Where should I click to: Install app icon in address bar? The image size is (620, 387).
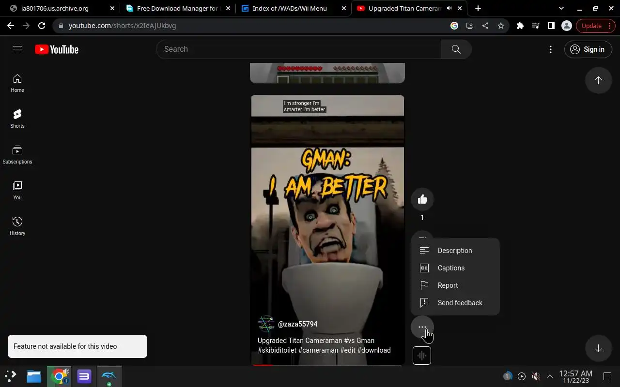tap(470, 26)
